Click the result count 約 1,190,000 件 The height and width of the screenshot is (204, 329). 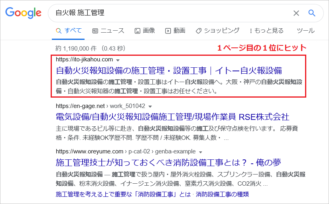(76, 49)
